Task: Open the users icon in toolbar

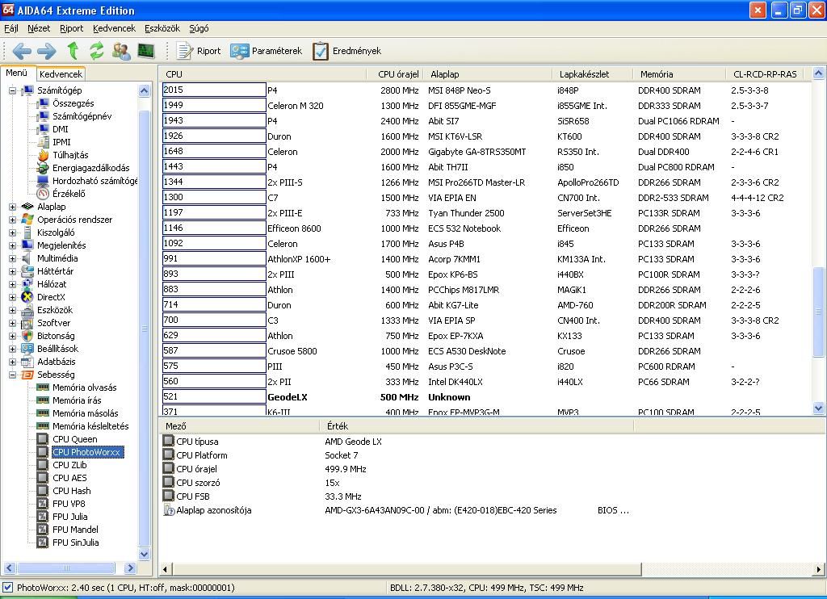Action: pos(122,51)
